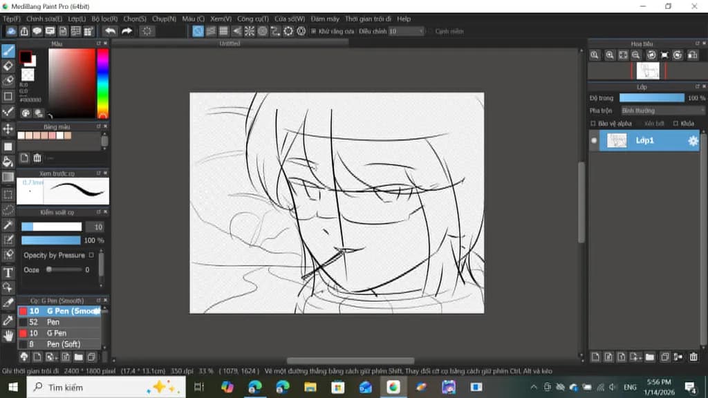Click the Tìm kiếm search box
708x398 pixels.
pyautogui.click(x=106, y=387)
